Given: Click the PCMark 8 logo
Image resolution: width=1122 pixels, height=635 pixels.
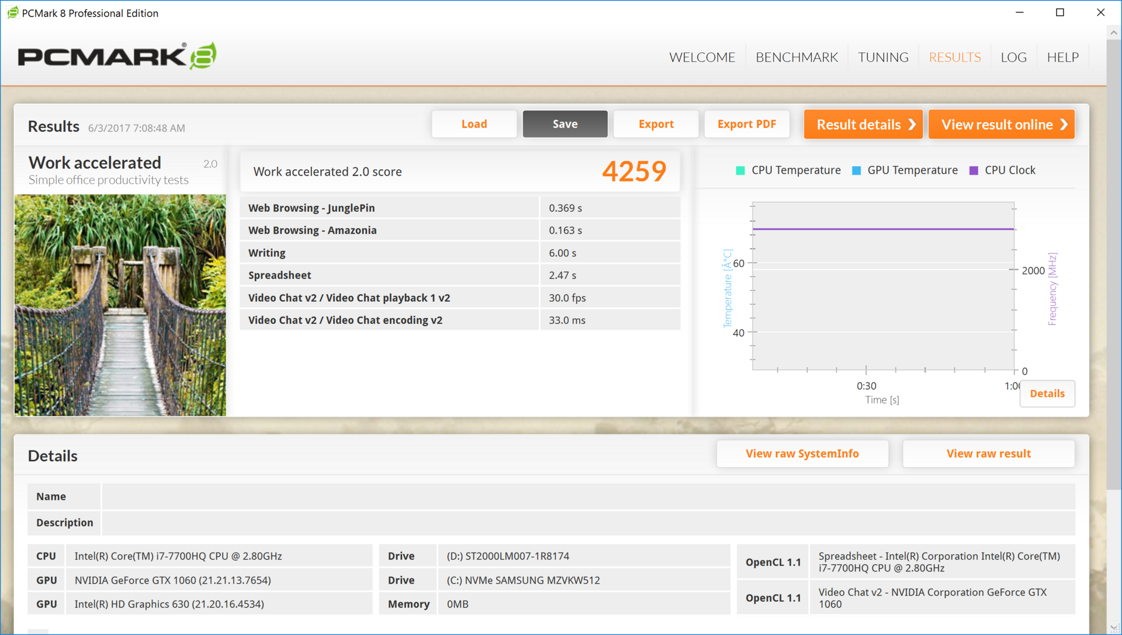Looking at the screenshot, I should (117, 56).
